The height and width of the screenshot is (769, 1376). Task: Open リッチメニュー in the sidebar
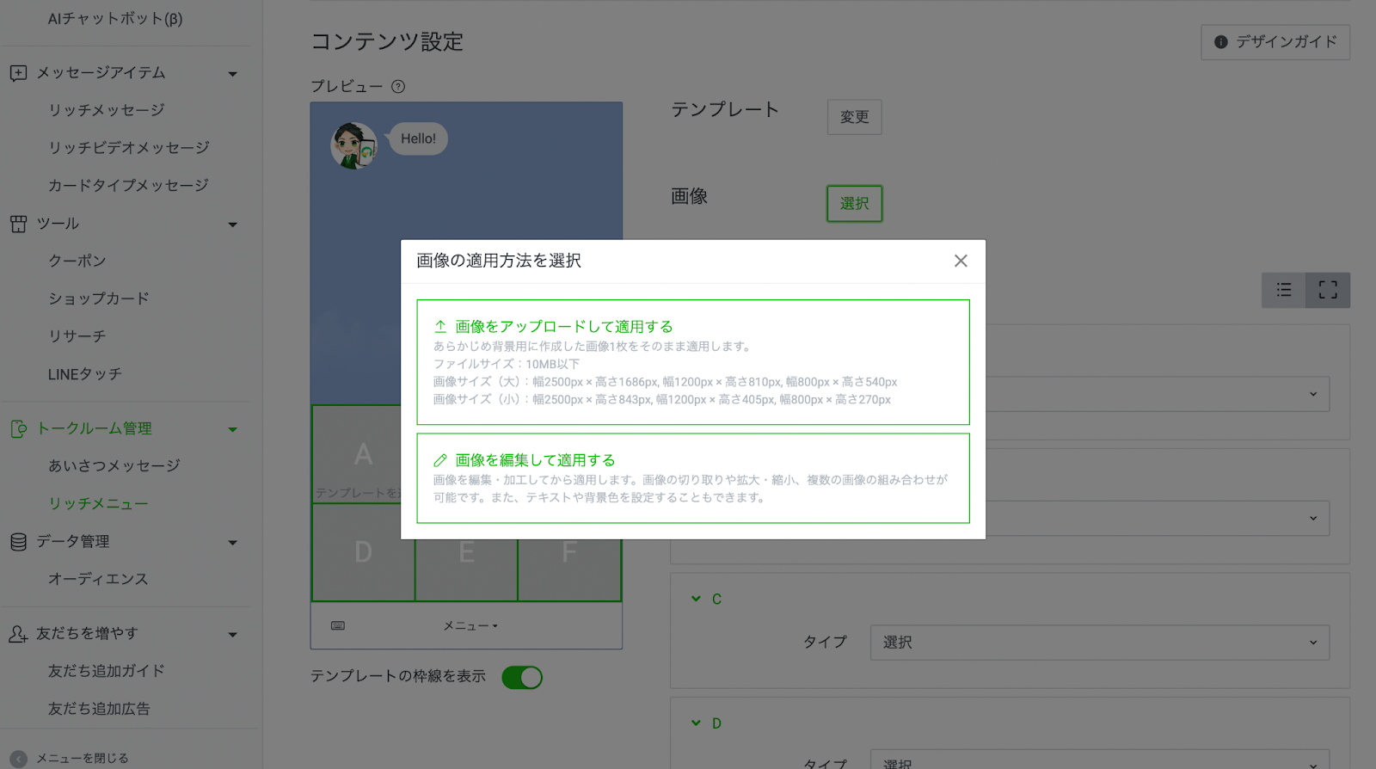98,503
